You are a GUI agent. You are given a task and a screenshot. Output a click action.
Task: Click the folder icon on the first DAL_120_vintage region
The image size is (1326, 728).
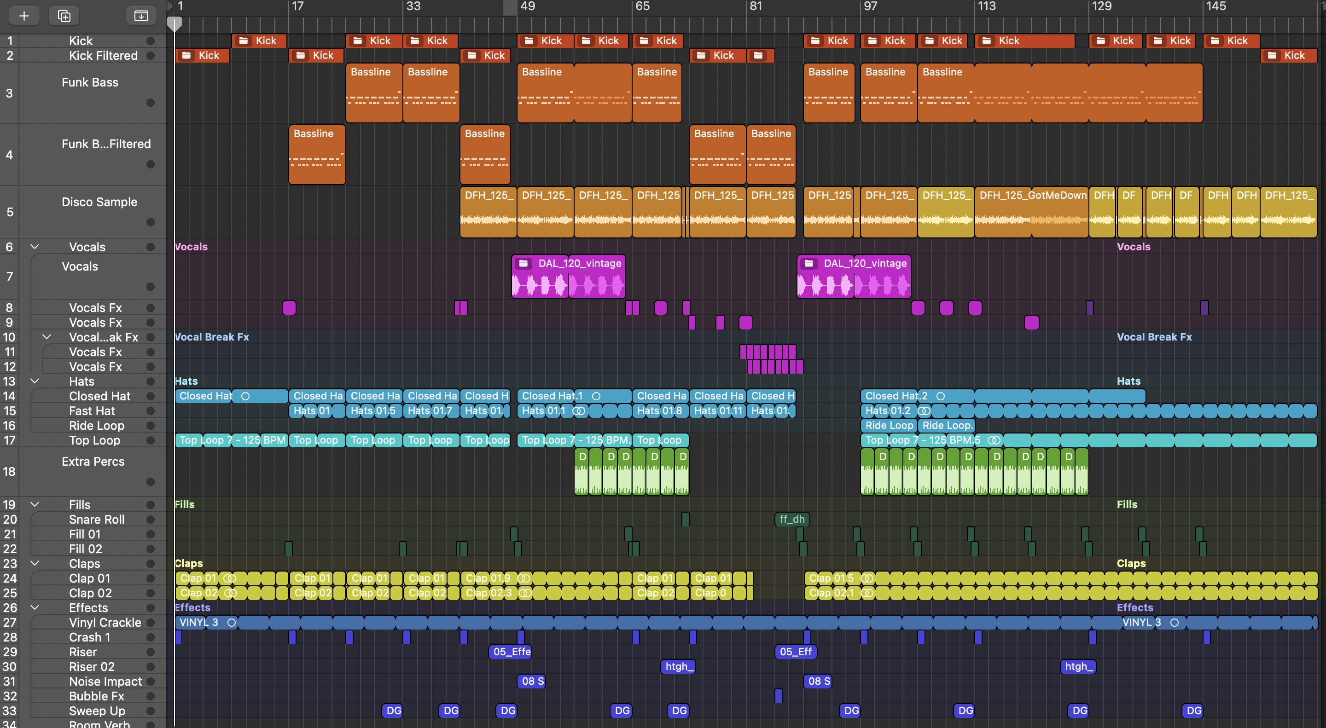pyautogui.click(x=523, y=263)
